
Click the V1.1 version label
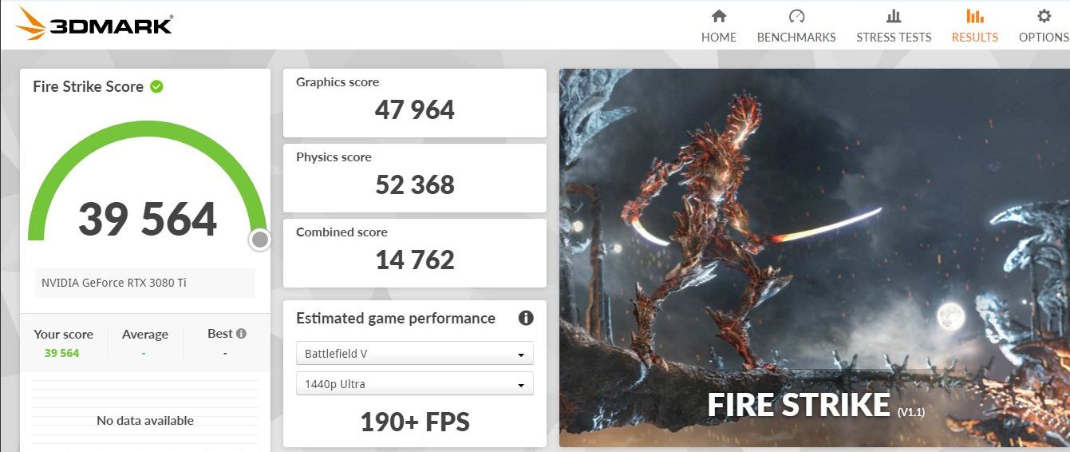910,413
